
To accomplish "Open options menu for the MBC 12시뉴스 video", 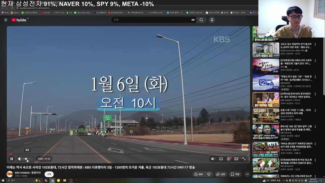I will tap(315, 77).
